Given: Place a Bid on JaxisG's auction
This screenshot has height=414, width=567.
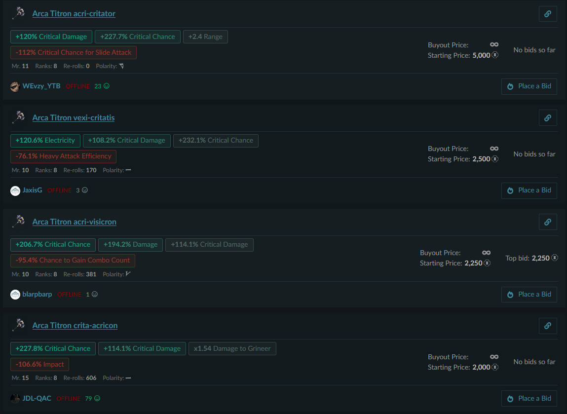Looking at the screenshot, I should tap(529, 190).
